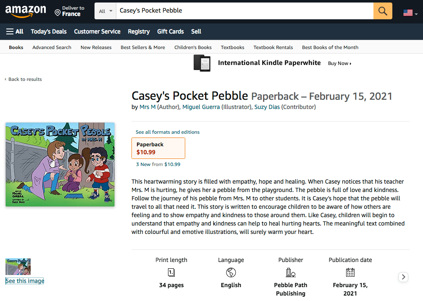Click the Language globe icon
Viewport: 423px width, 301px height.
click(x=231, y=273)
